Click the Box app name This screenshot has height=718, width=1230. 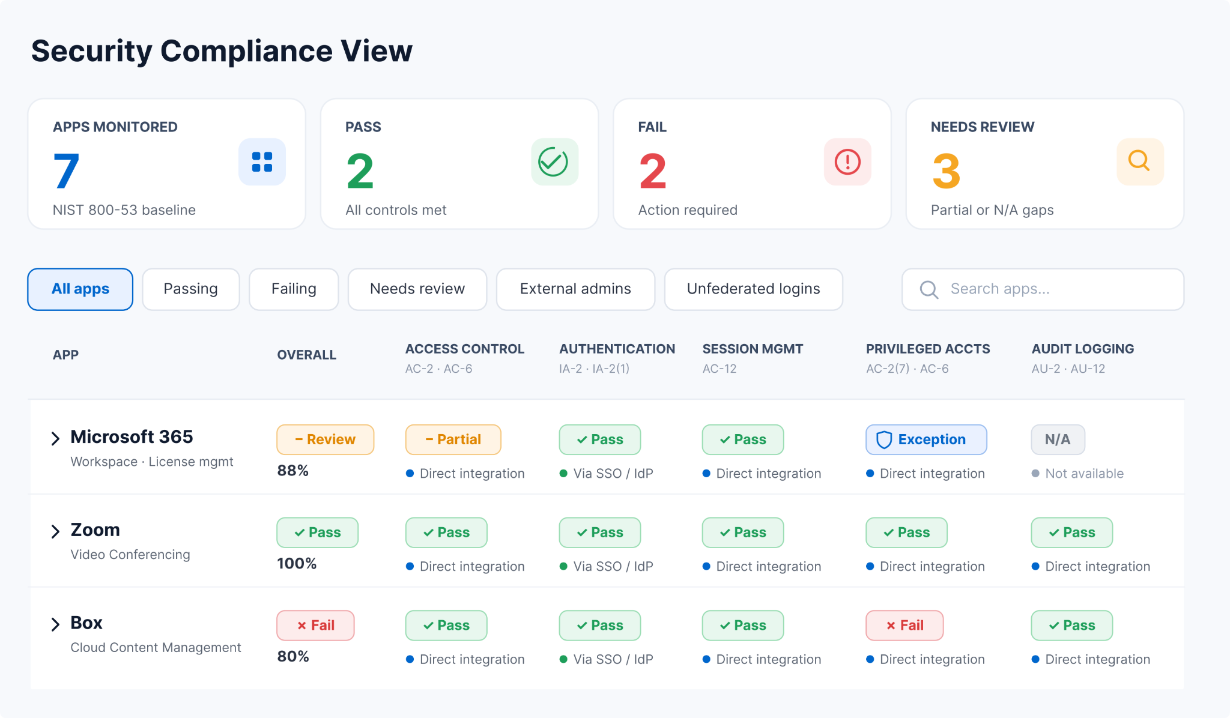click(86, 623)
